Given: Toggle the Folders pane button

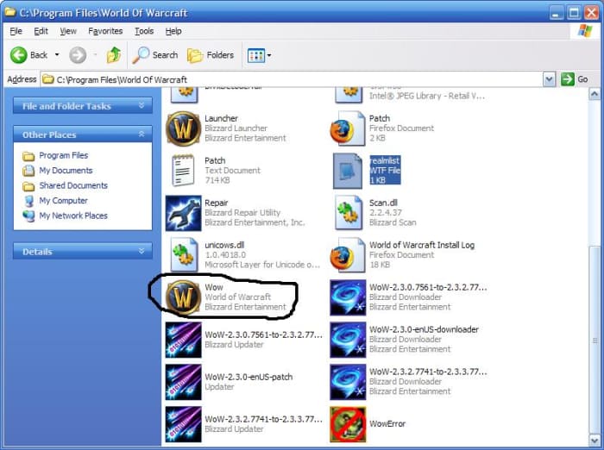Looking at the screenshot, I should tap(211, 55).
